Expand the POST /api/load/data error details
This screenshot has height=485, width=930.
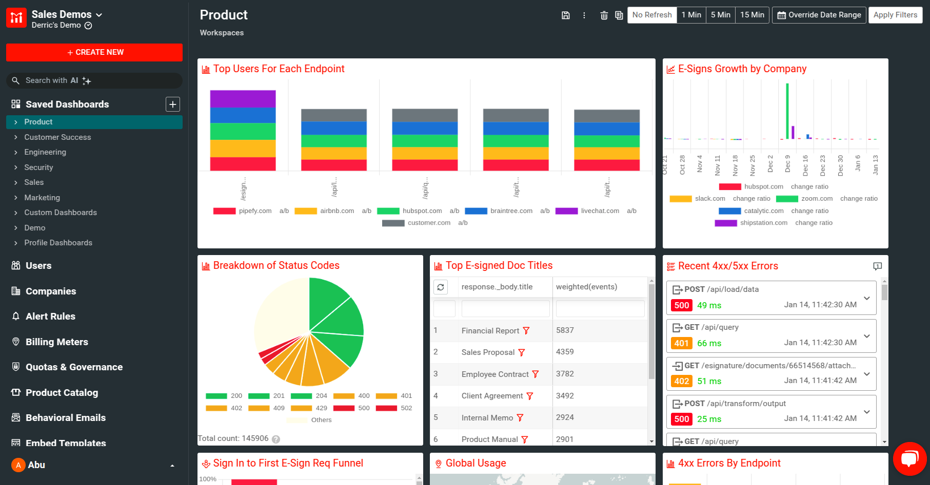pos(867,298)
